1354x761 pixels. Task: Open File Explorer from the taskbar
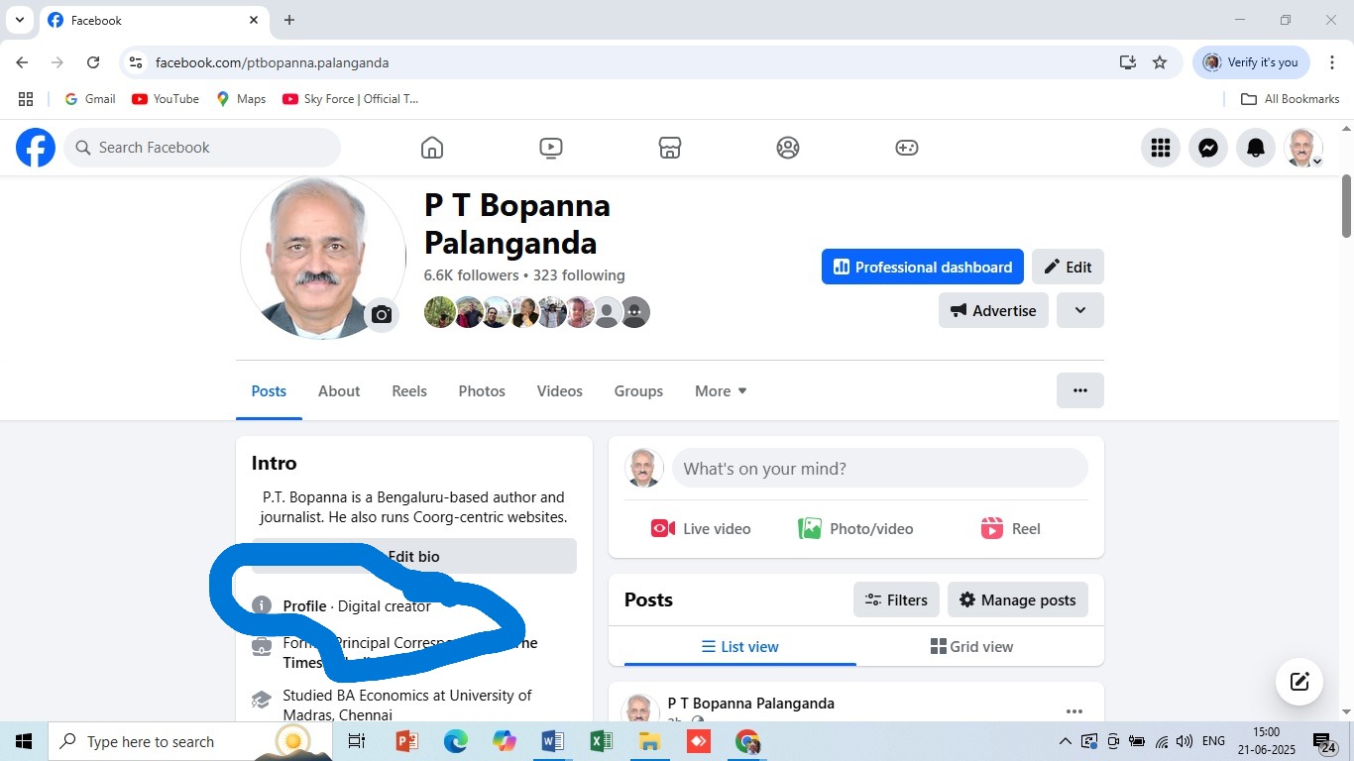click(x=649, y=741)
